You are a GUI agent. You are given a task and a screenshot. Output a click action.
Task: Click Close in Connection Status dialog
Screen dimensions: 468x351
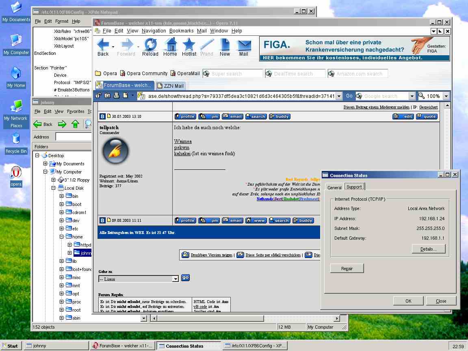(x=441, y=301)
